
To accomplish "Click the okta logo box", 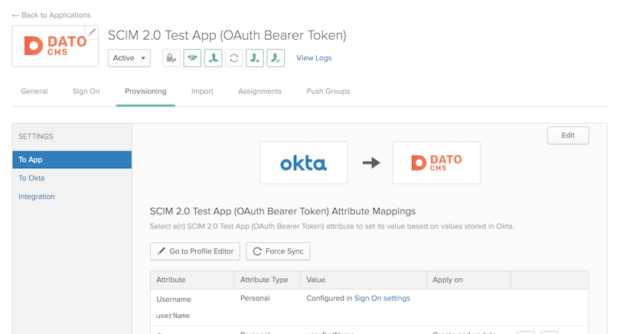I will 304,163.
